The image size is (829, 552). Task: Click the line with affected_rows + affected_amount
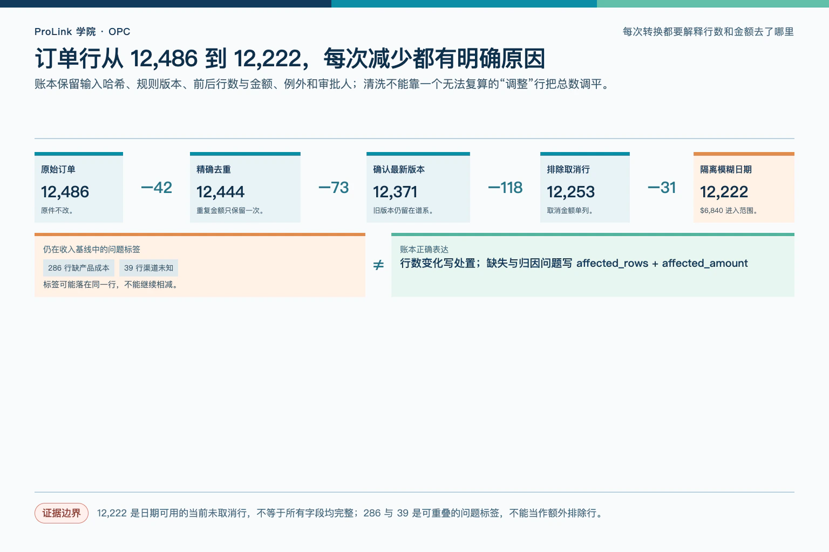click(574, 263)
